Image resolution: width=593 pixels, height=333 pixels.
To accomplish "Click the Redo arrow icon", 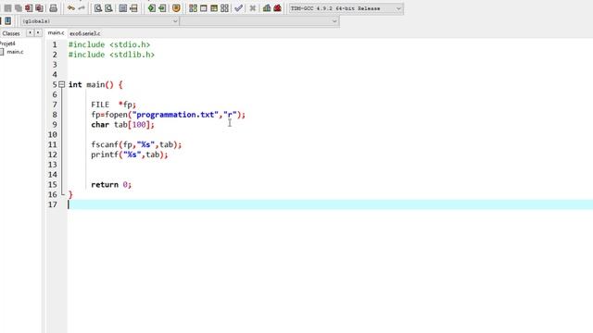I will pyautogui.click(x=82, y=8).
